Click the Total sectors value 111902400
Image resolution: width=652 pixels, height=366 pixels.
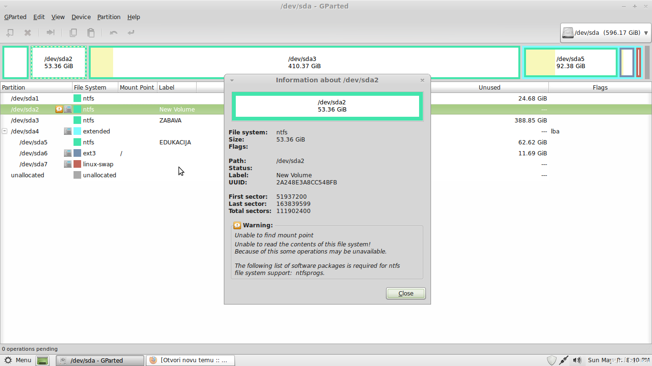pyautogui.click(x=294, y=211)
